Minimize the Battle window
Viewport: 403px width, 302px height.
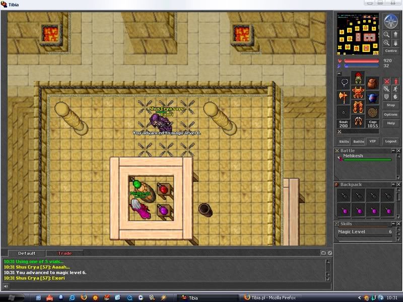point(393,150)
